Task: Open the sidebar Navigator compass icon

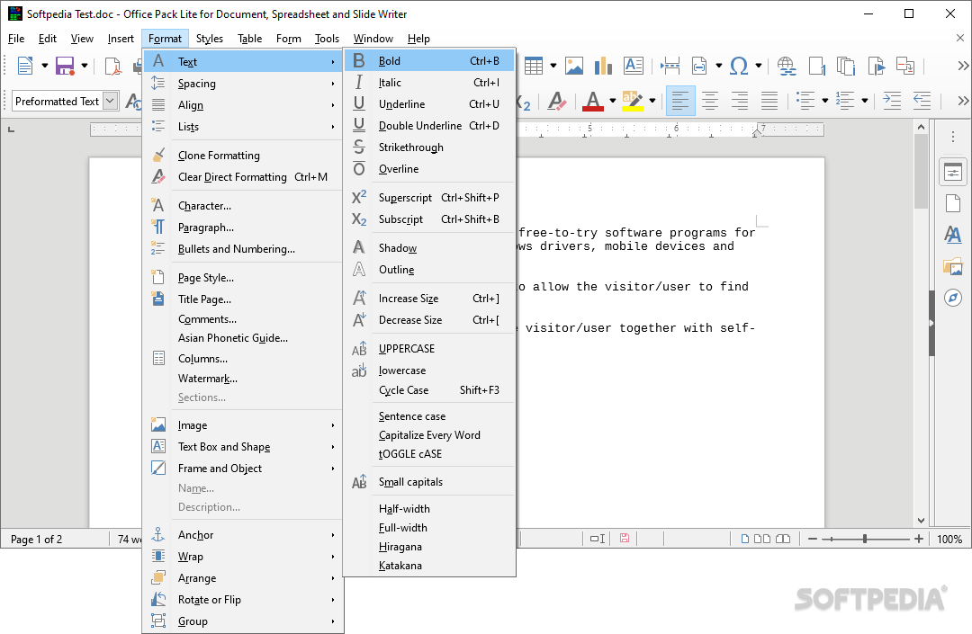Action: pyautogui.click(x=953, y=298)
